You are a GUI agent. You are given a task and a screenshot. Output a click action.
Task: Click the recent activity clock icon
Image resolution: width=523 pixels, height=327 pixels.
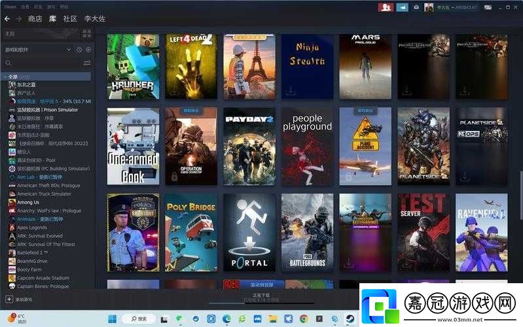pos(79,50)
